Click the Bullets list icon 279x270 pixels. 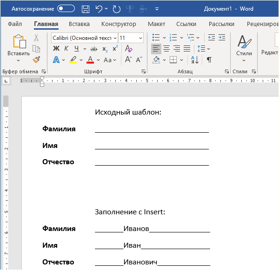point(156,38)
